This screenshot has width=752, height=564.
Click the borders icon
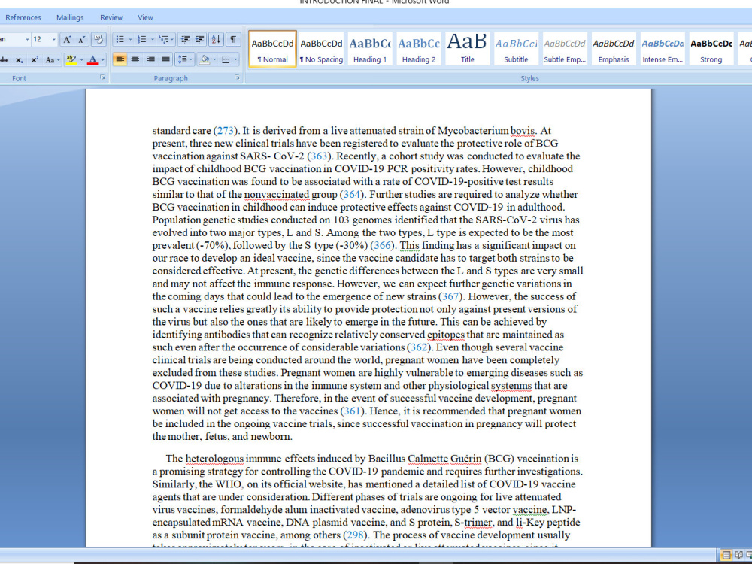(x=226, y=59)
